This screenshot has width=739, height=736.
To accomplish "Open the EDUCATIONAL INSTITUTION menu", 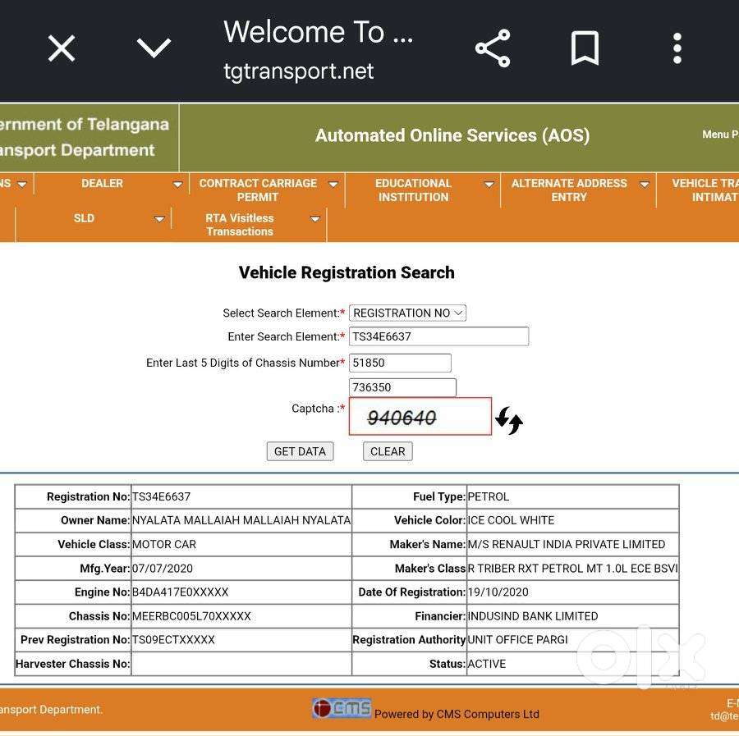I will (x=413, y=190).
